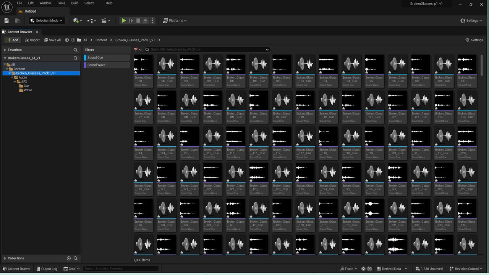Image resolution: width=489 pixels, height=275 pixels.
Task: Open the asset filter options dropdown
Action: pyautogui.click(x=138, y=50)
